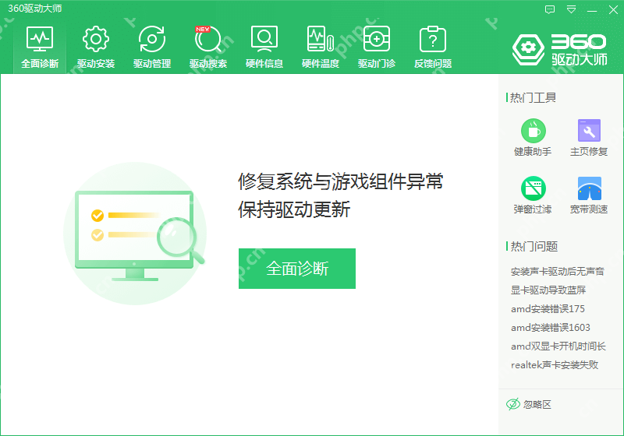The image size is (624, 436).
Task: Open the title bar main menu dropdown
Action: click(x=572, y=9)
